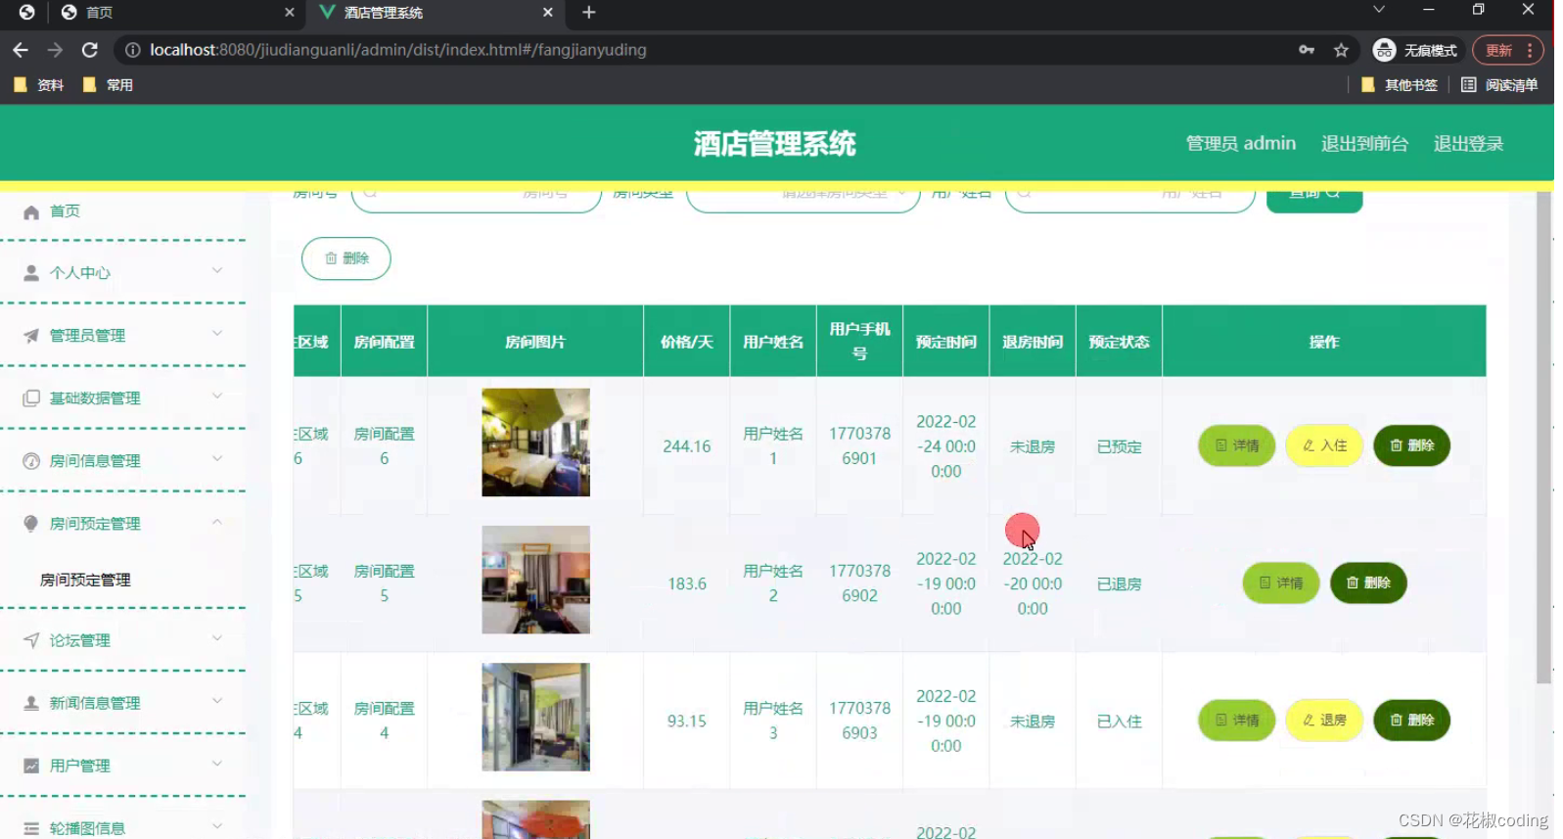
Task: Open the 资料 bookmarks folder
Action: pos(39,85)
